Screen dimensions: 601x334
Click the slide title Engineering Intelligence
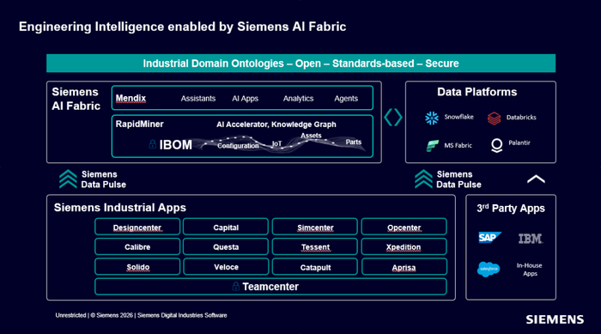coord(182,27)
